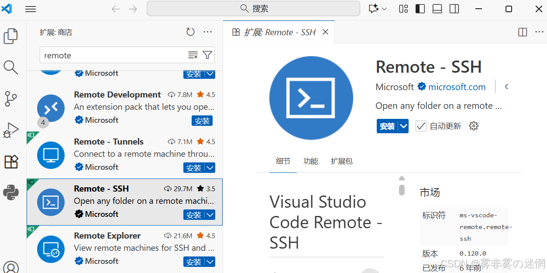The image size is (547, 273).
Task: Click the Remote - SSH 3.5 star rating
Action: 206,189
